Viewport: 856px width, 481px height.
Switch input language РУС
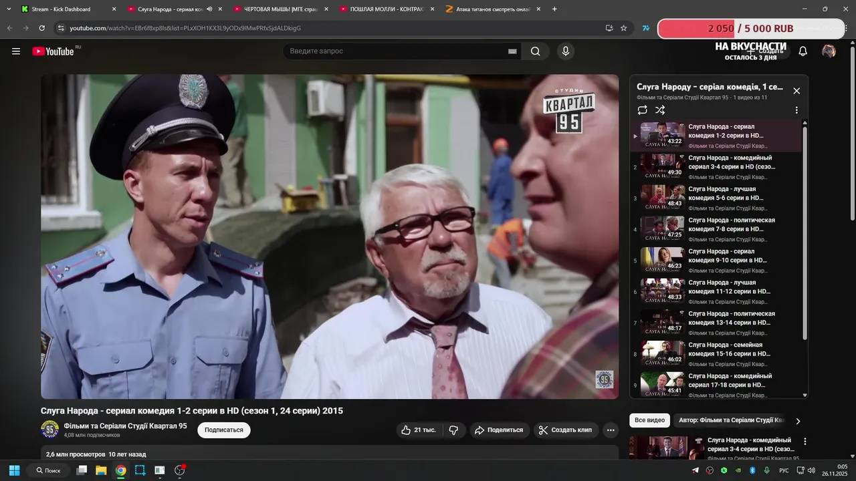coord(784,470)
